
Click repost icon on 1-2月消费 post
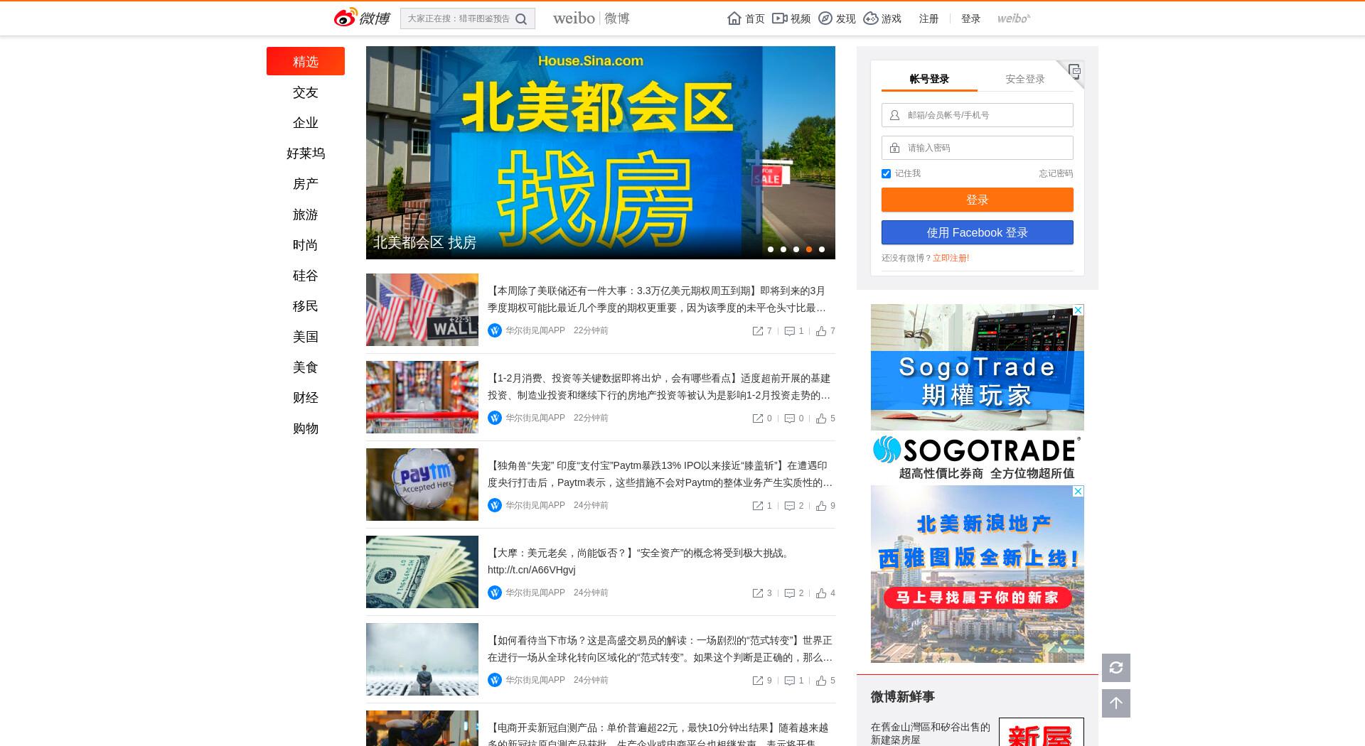point(758,418)
